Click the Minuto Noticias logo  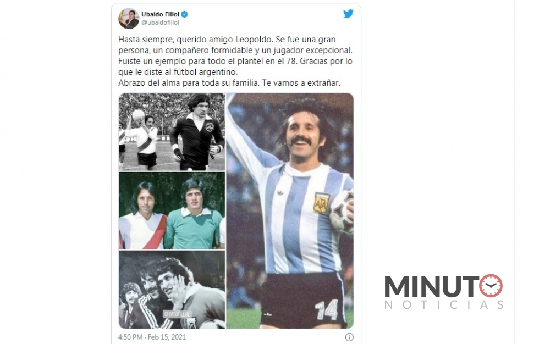point(444,292)
